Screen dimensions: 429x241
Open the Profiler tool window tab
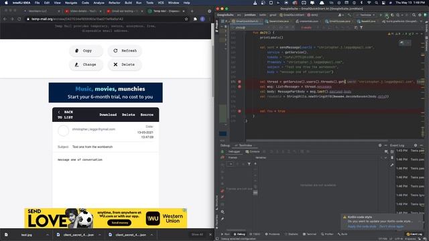[327, 234]
